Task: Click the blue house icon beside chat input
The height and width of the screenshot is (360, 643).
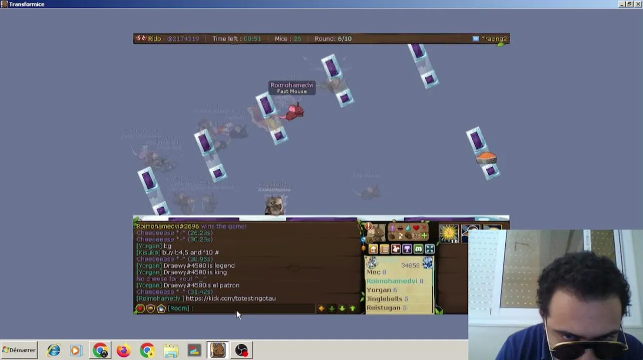Action: (161, 308)
